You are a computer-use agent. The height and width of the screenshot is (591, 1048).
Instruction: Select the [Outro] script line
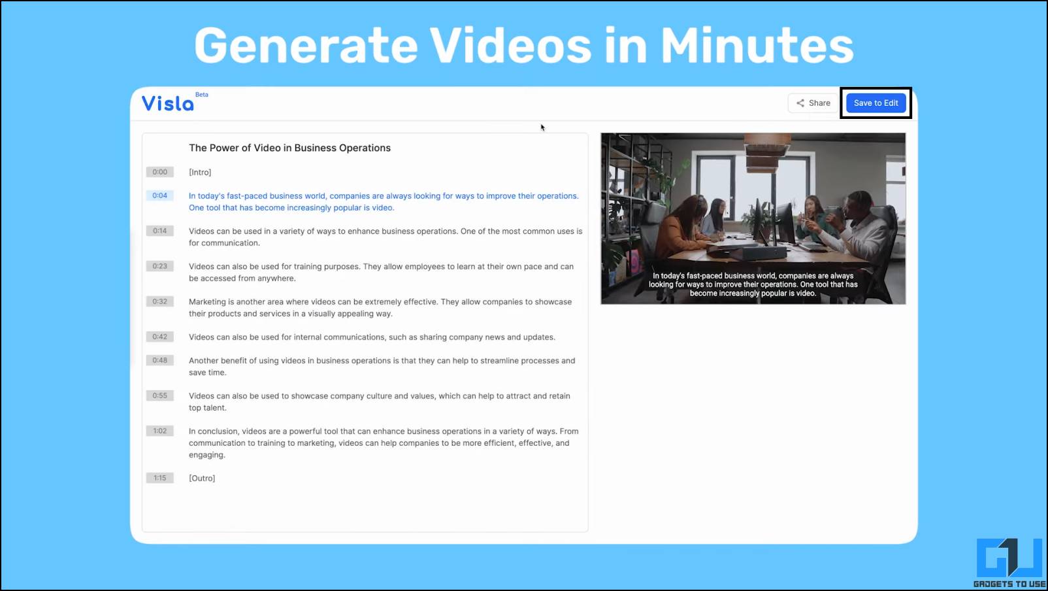pyautogui.click(x=202, y=479)
